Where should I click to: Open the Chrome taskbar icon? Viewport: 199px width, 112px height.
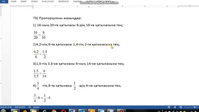tap(54, 111)
